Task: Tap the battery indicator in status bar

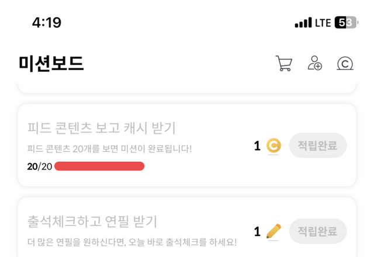Action: (346, 23)
